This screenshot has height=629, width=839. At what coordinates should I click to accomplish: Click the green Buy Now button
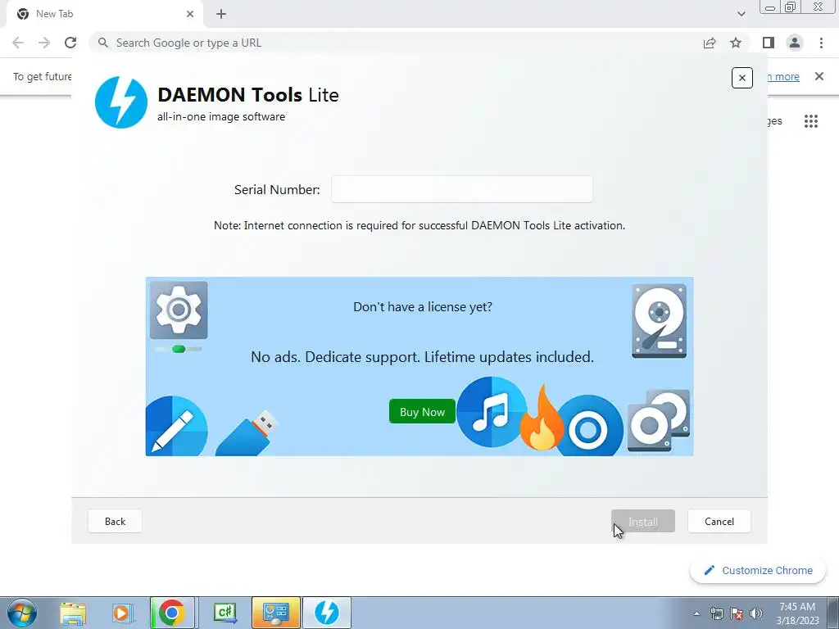click(422, 412)
